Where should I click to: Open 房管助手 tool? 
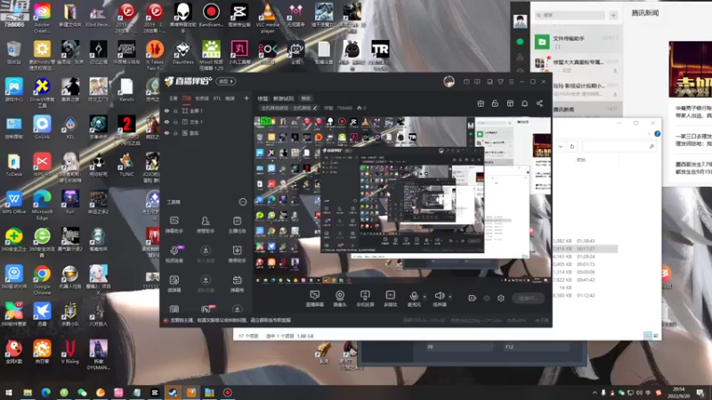pos(206,225)
